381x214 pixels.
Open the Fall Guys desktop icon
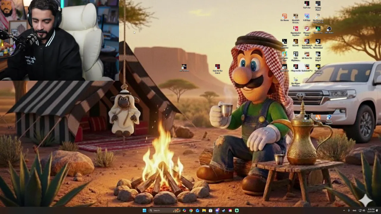click(307, 17)
